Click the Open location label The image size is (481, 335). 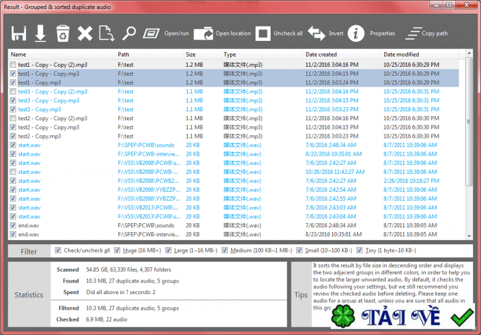pyautogui.click(x=233, y=34)
